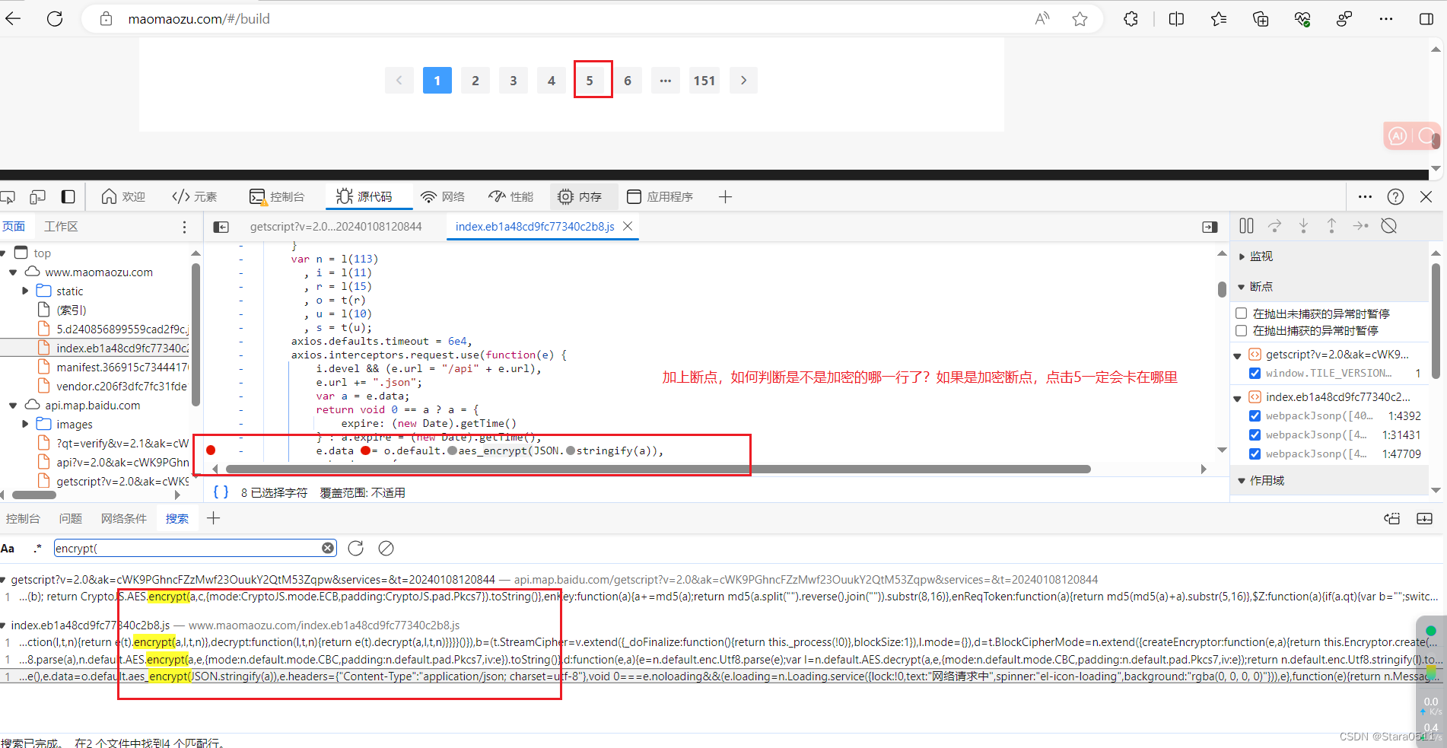Pause script execution button

pyautogui.click(x=1246, y=226)
